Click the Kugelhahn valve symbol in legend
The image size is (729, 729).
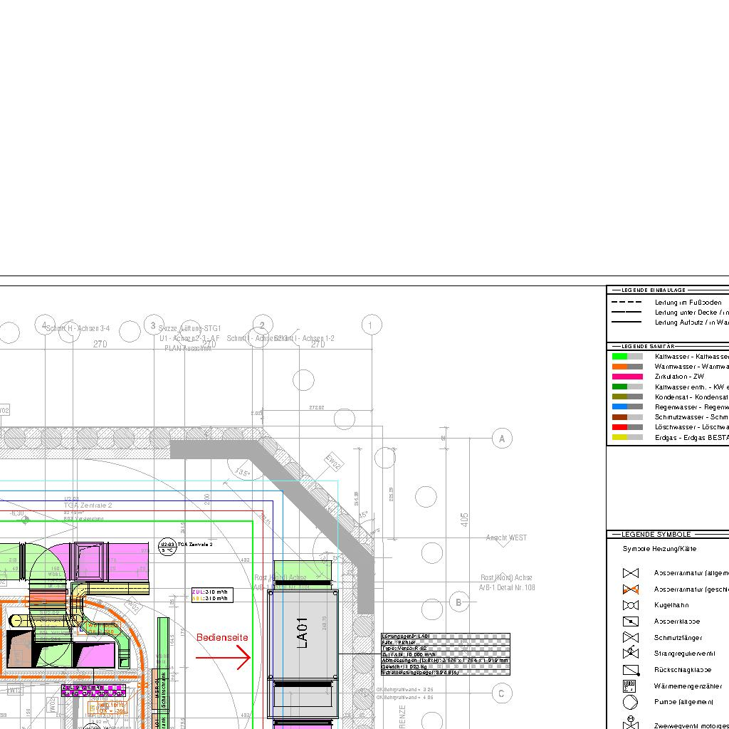tap(631, 605)
